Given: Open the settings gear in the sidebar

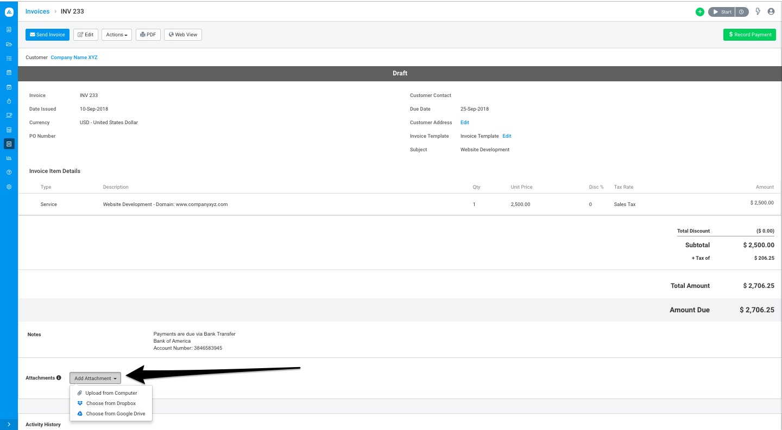Looking at the screenshot, I should 9,187.
